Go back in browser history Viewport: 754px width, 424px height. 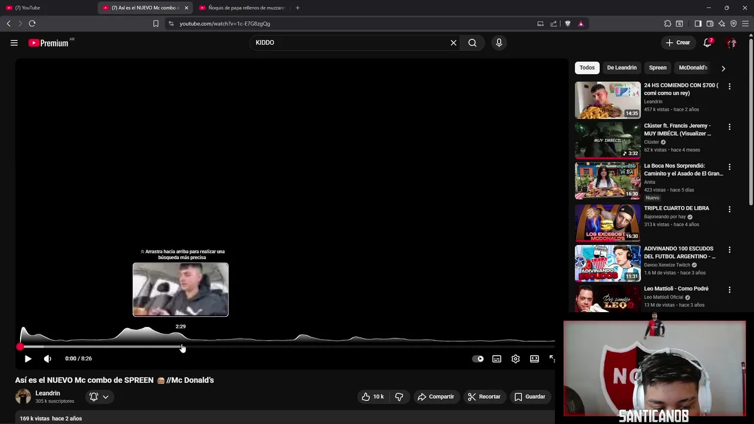coord(8,24)
